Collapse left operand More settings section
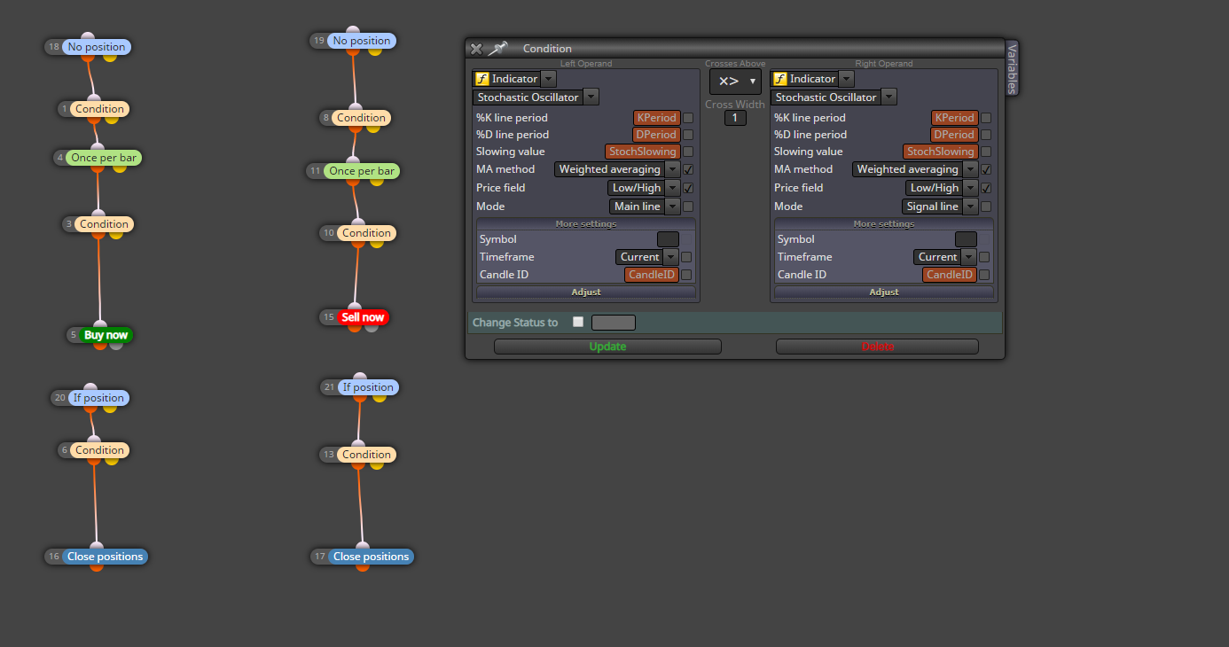 click(x=586, y=223)
